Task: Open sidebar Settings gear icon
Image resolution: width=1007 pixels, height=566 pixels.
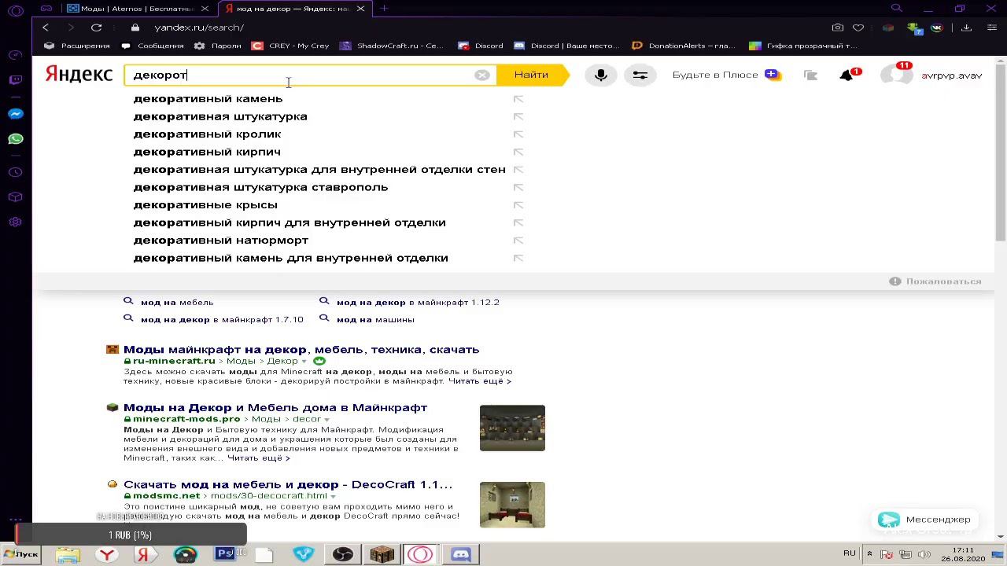Action: pyautogui.click(x=15, y=222)
